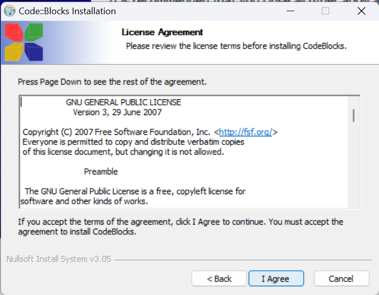
Task: Accept the license with I Agree
Action: point(276,279)
